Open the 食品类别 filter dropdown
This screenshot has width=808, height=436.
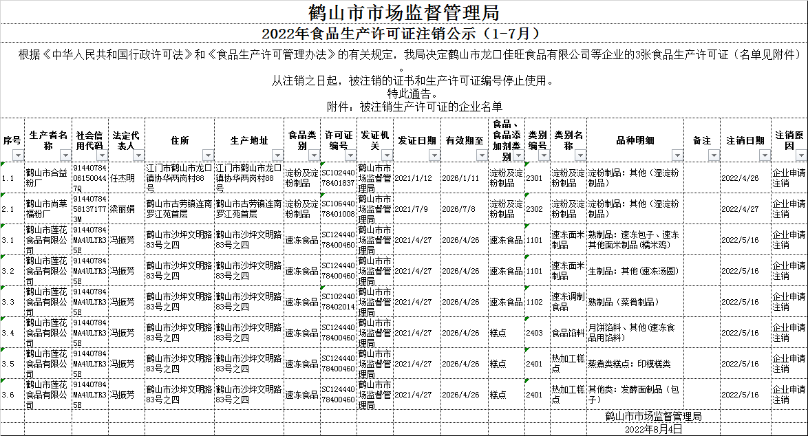[x=314, y=156]
